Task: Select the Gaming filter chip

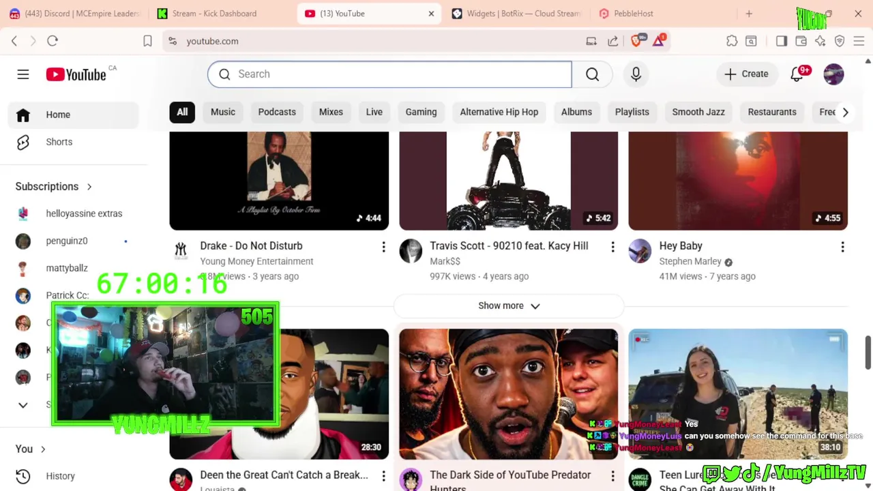Action: (x=421, y=112)
